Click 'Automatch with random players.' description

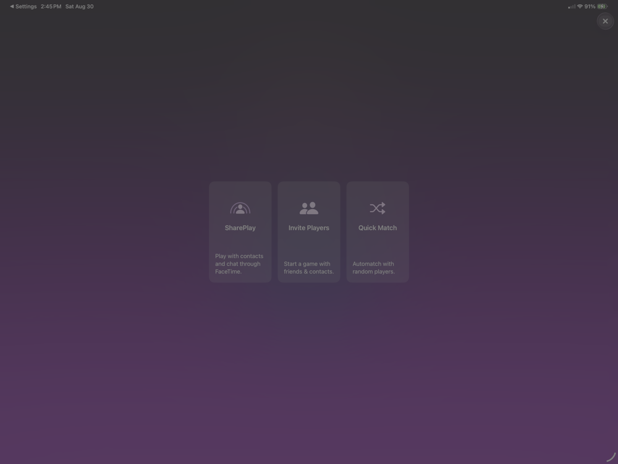pyautogui.click(x=373, y=267)
